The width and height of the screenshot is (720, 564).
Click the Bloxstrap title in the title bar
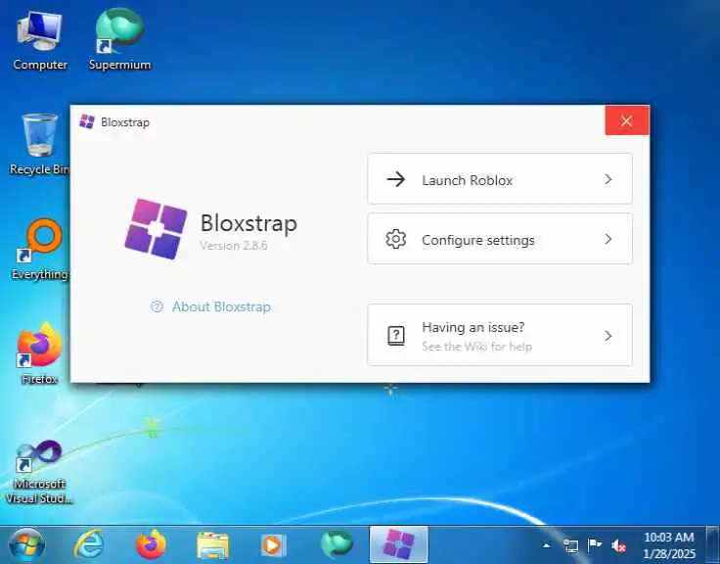coord(125,122)
